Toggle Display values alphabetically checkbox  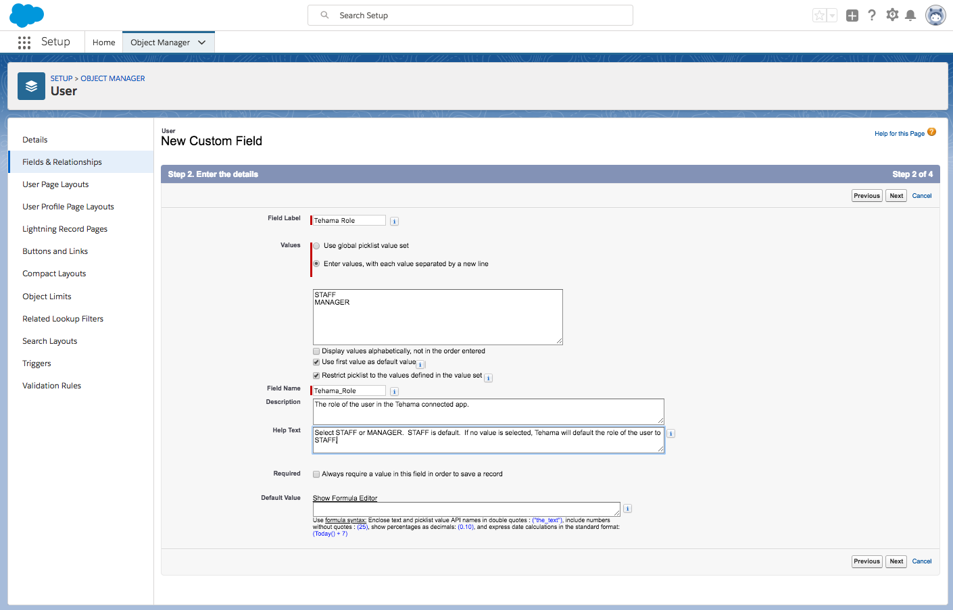316,351
